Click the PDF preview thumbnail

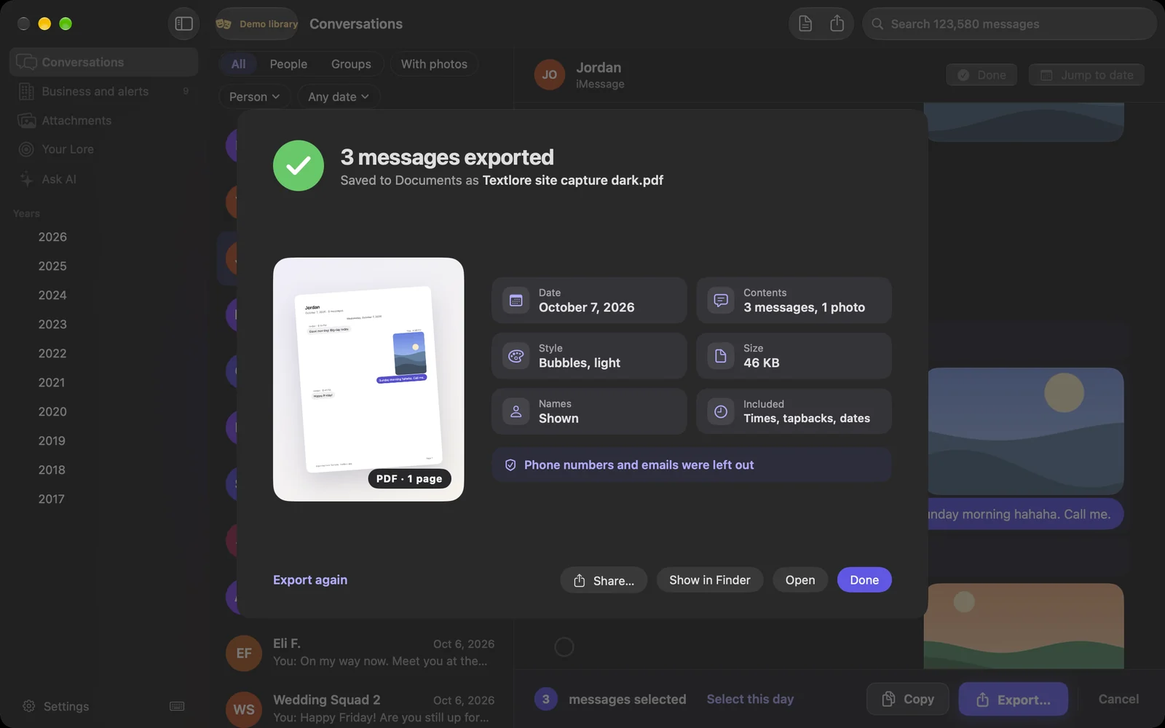click(368, 379)
